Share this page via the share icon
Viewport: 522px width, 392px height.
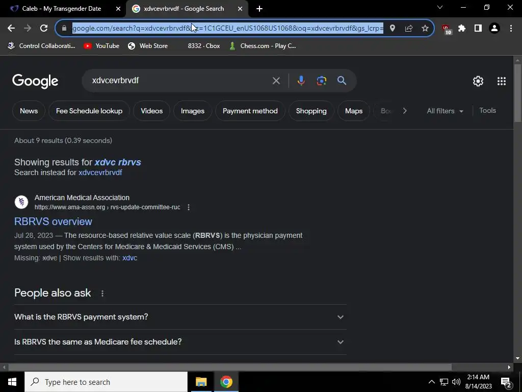pos(409,29)
